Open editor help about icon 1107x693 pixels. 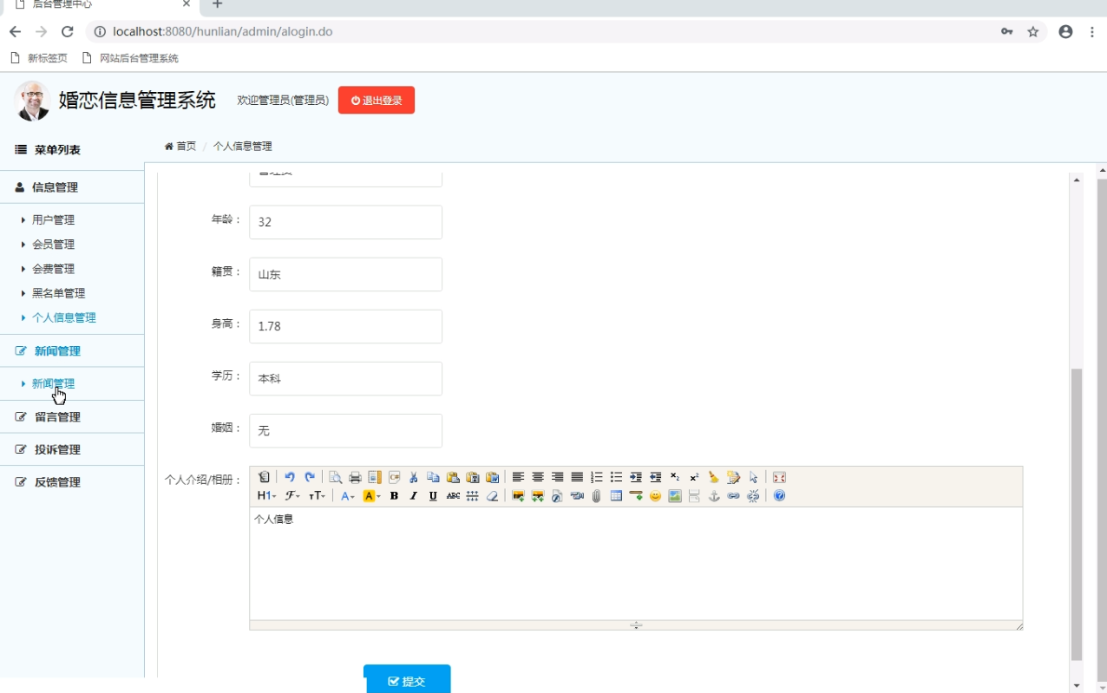click(x=779, y=496)
